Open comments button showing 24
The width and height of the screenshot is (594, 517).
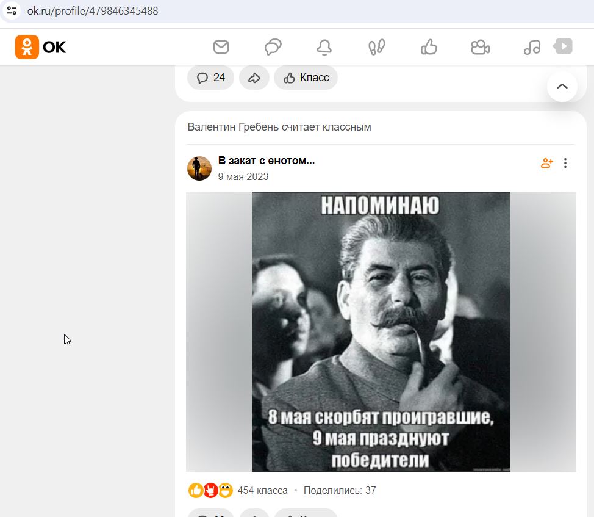tap(210, 78)
